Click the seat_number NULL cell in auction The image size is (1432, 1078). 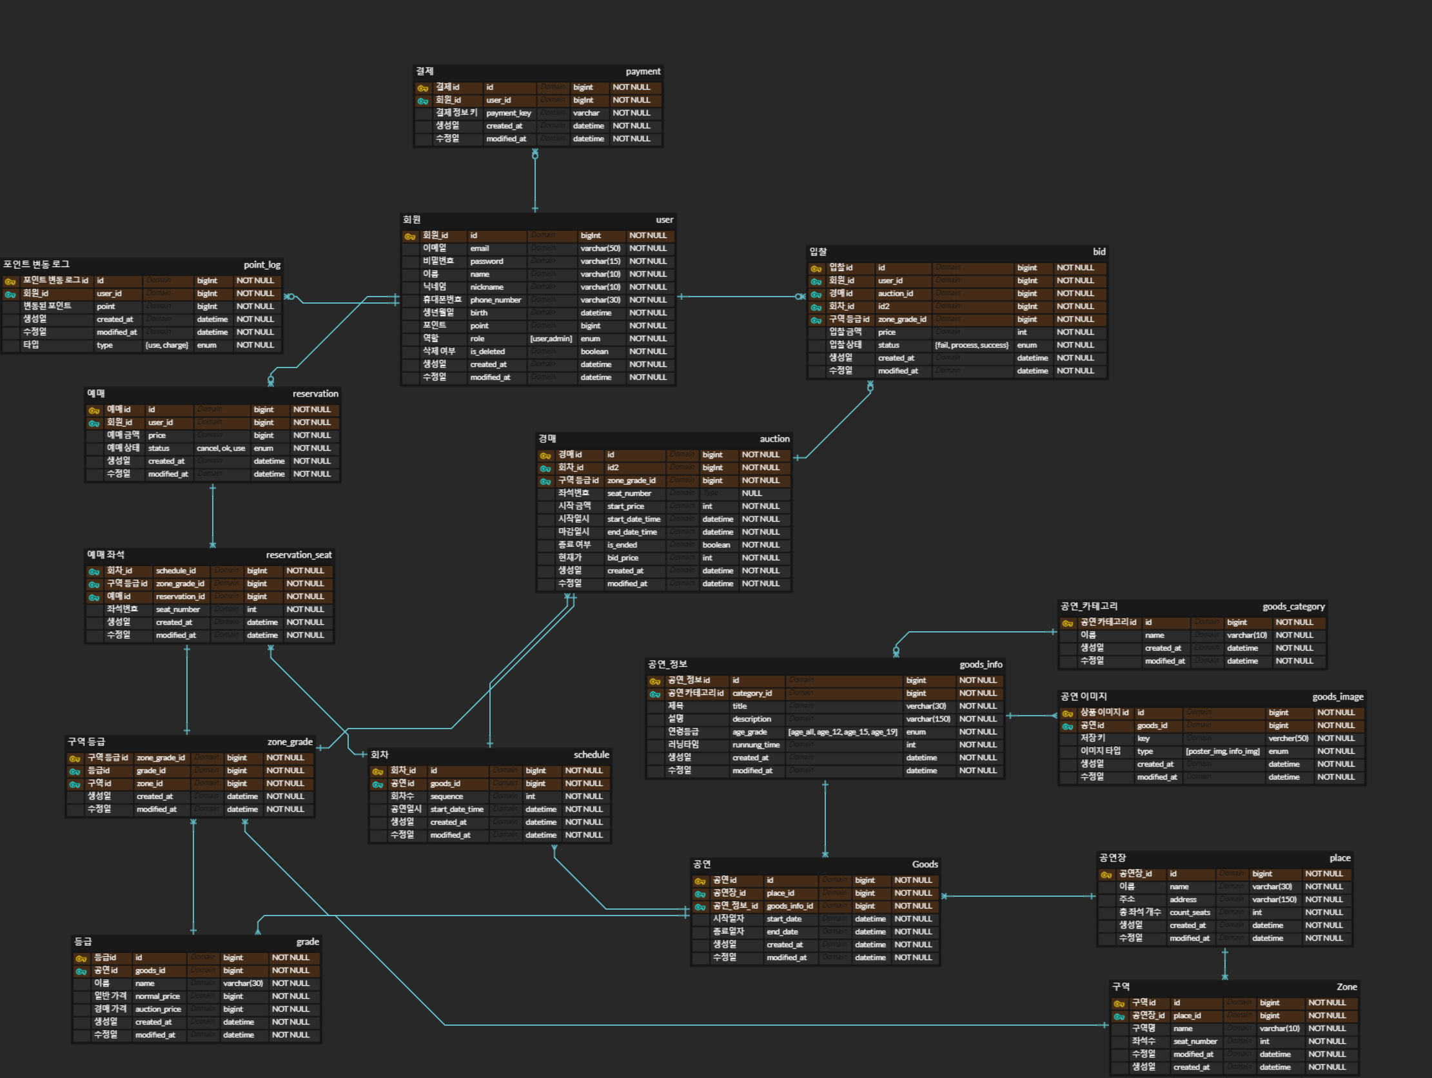(752, 493)
